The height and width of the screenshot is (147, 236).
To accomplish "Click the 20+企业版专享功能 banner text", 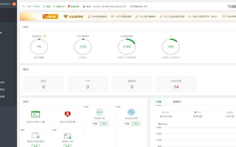I will pyautogui.click(x=174, y=16).
